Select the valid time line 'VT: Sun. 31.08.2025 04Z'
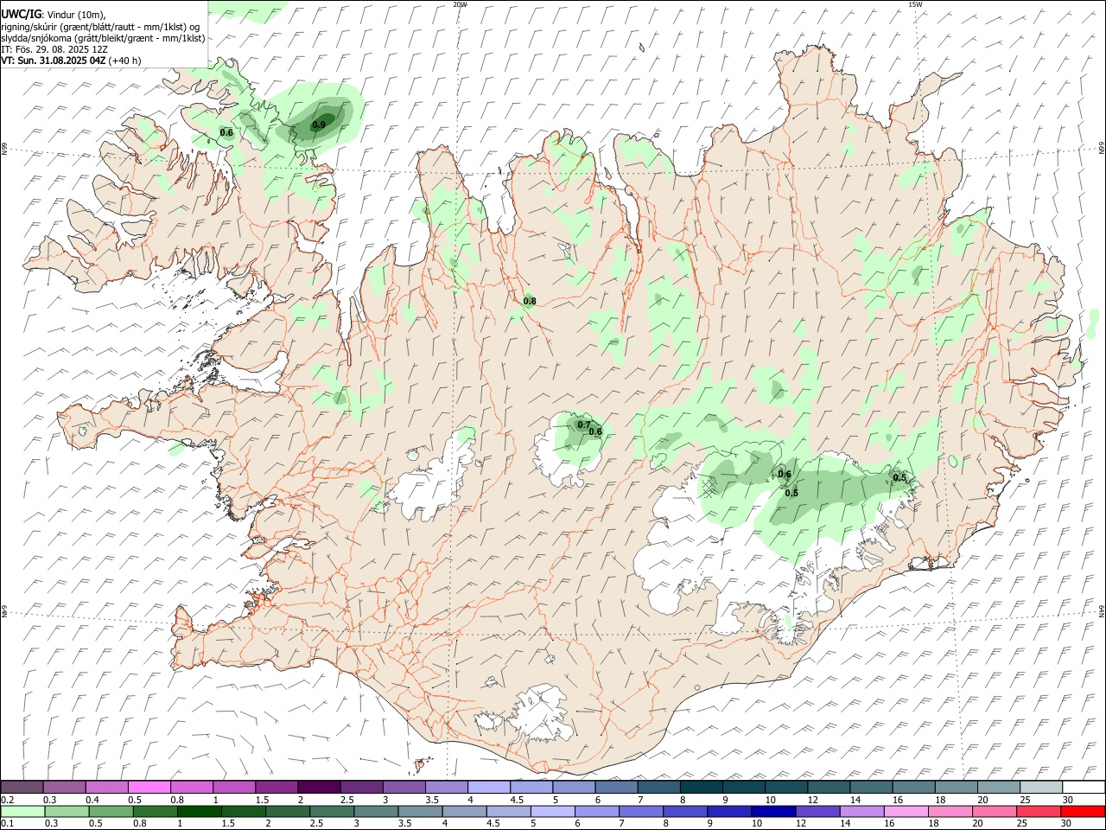1106x830 pixels. [54, 61]
